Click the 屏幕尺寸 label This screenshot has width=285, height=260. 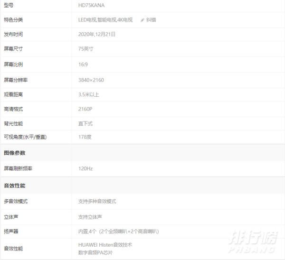coord(13,49)
